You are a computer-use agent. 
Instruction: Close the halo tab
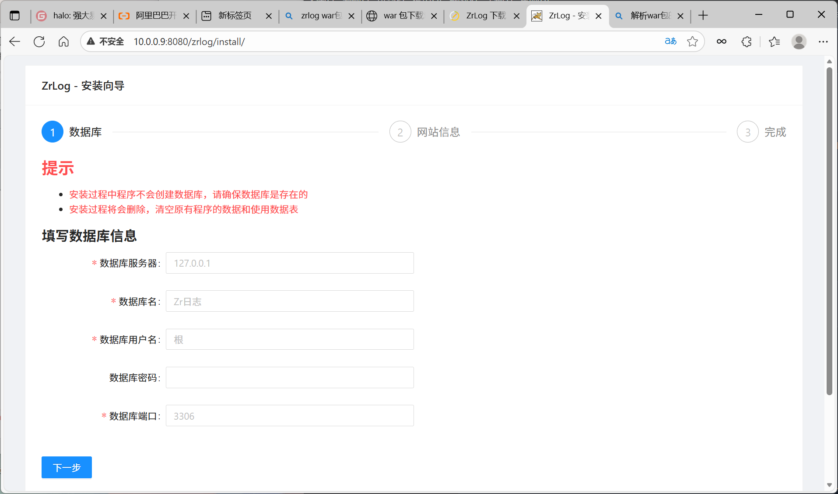click(x=104, y=16)
